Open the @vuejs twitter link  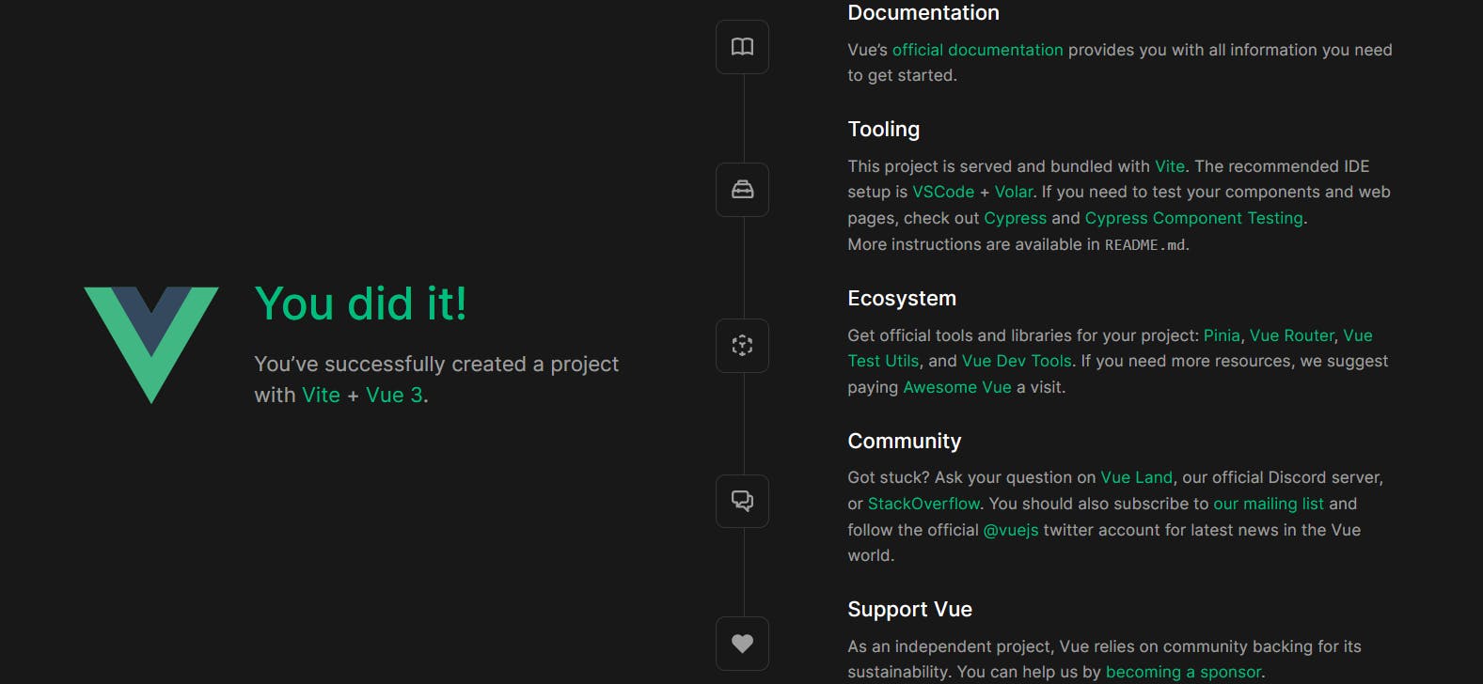1011,530
